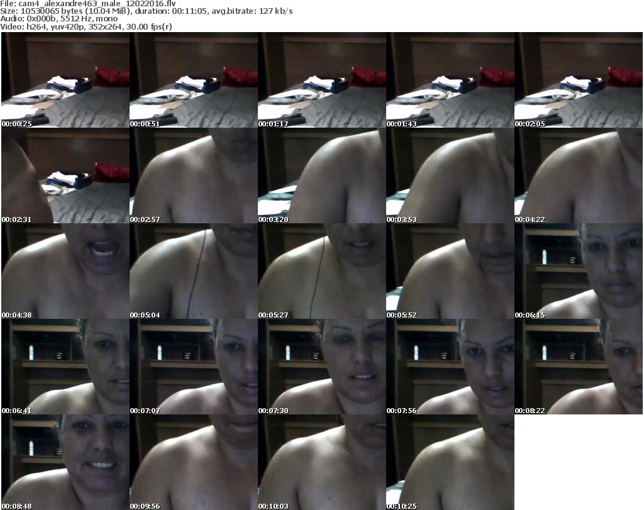Open the thumbnail labeled 00:05:04
The height and width of the screenshot is (510, 644).
pos(194,272)
